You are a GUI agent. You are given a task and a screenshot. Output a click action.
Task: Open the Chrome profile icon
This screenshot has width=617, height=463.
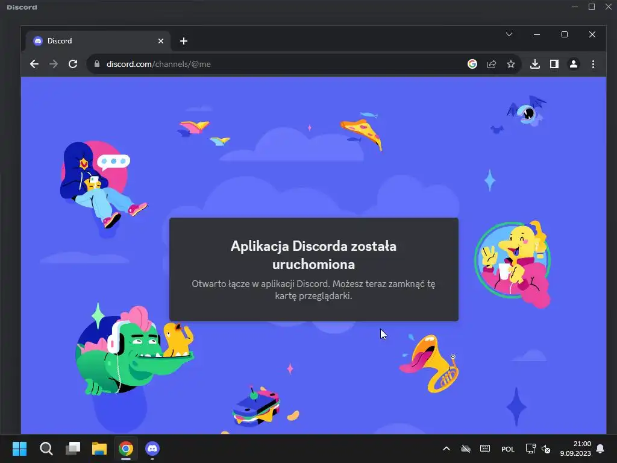pos(574,64)
